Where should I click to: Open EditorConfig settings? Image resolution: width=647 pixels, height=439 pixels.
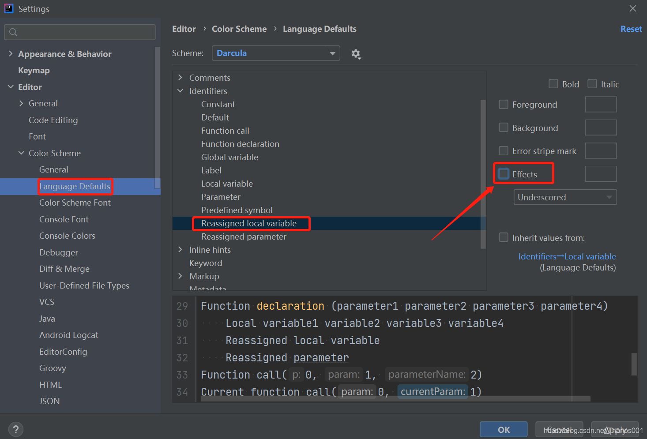[63, 352]
